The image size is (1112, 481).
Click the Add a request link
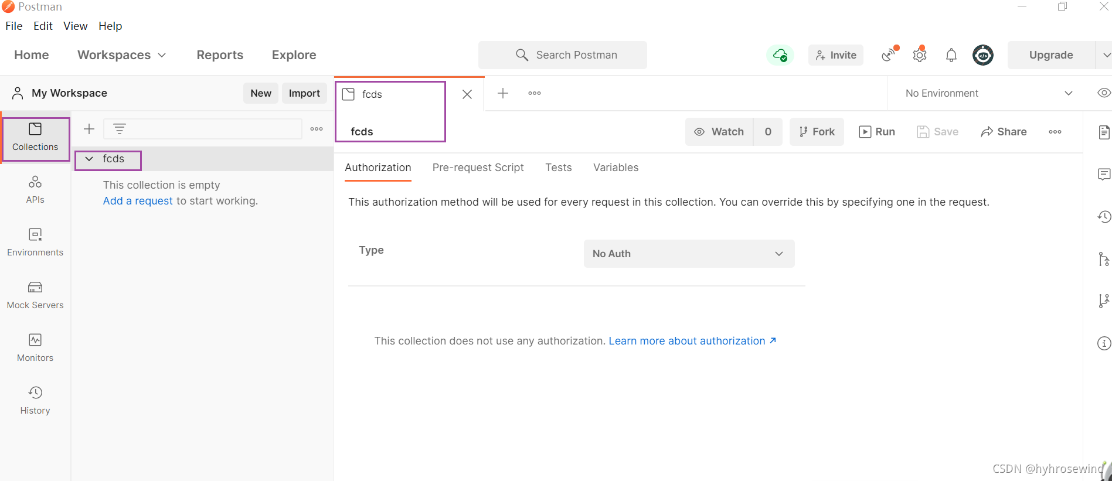click(x=138, y=201)
